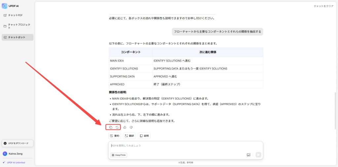Click the コンポーネント table header
Screen dimensions: 338x167
[x=131, y=52]
